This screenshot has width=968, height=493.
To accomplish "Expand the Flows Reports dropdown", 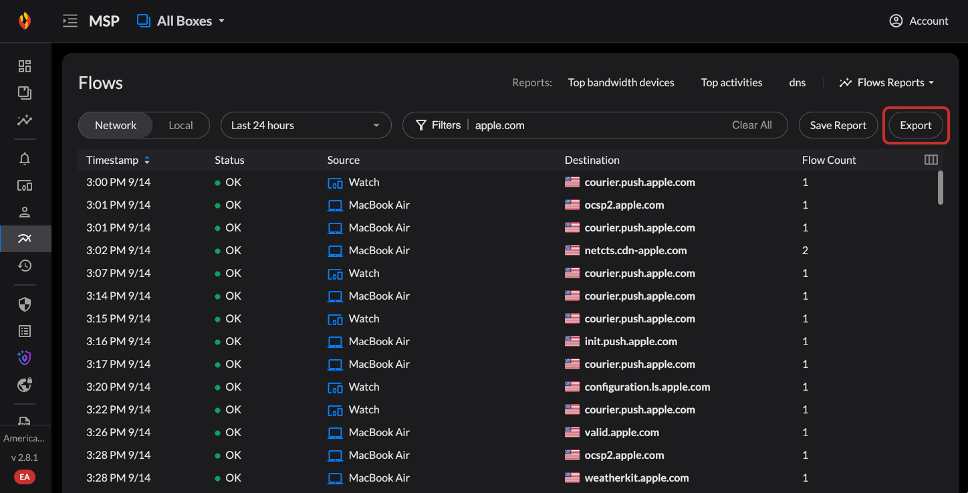I will coord(887,83).
